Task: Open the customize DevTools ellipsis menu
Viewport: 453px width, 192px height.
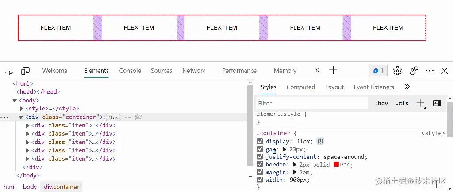Action: [x=430, y=71]
